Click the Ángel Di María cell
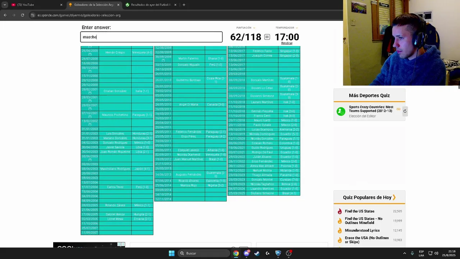Screen dimensions: 460x259 [188, 105]
